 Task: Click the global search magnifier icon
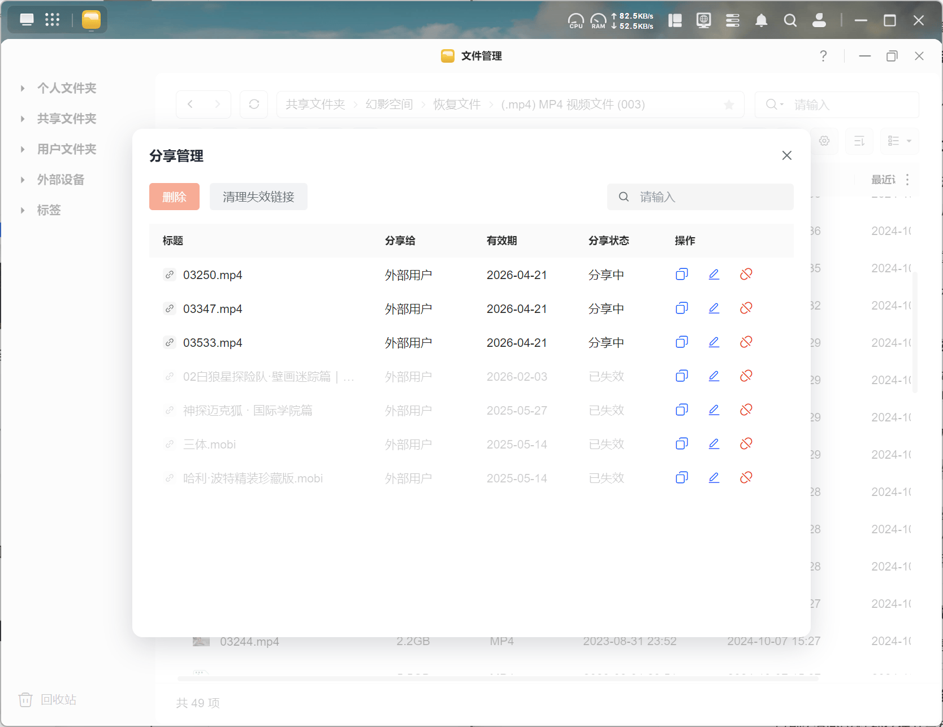[790, 21]
